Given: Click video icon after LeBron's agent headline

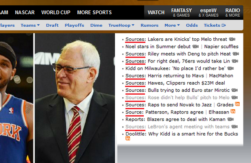Looking at the screenshot, I should point(235,127).
